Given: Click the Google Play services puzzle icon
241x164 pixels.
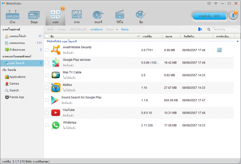Looking at the screenshot, I should coord(56,62).
